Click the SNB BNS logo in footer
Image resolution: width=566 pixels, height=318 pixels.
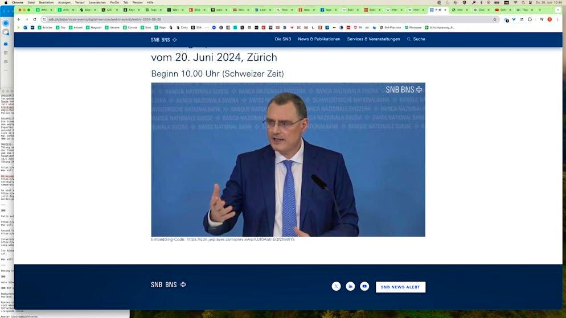pyautogui.click(x=169, y=285)
